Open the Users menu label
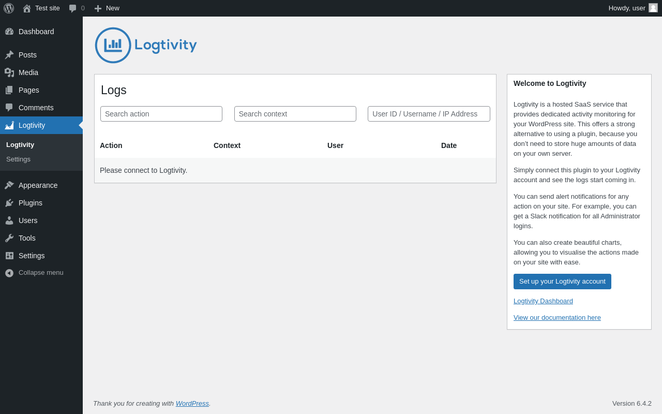Image resolution: width=662 pixels, height=414 pixels. click(28, 220)
